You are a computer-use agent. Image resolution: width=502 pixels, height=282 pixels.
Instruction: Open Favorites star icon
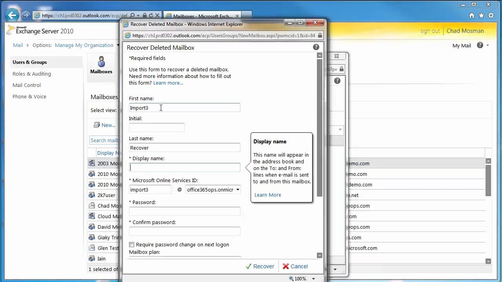pyautogui.click(x=481, y=16)
